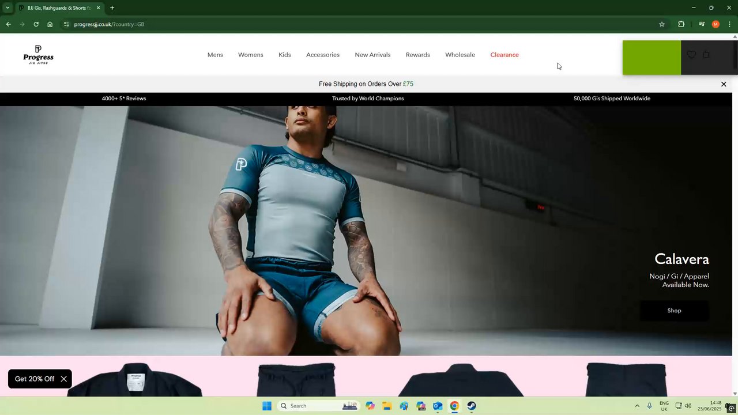Open the first black gi jacket thumbnail
The height and width of the screenshot is (415, 738).
click(135, 379)
